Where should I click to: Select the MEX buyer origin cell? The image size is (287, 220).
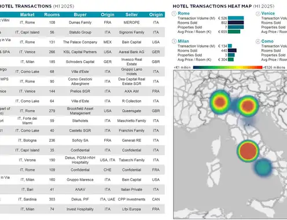108,42
